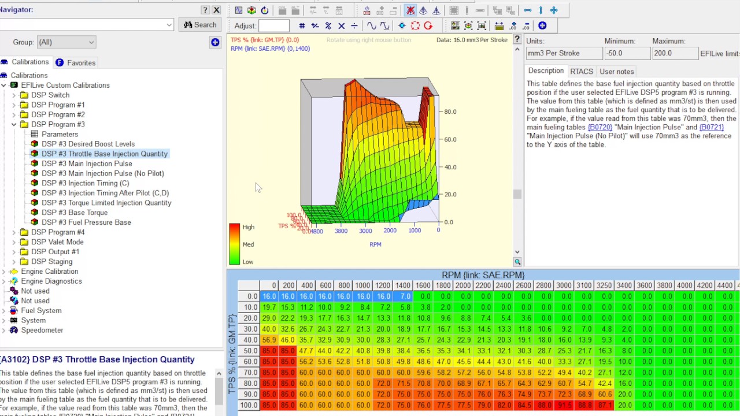Click the red circular arrow icon
740x416 pixels.
pos(428,25)
